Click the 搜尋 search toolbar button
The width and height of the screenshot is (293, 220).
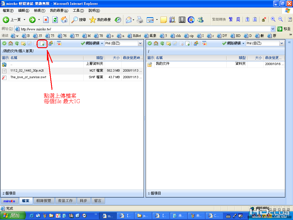[x=79, y=20]
